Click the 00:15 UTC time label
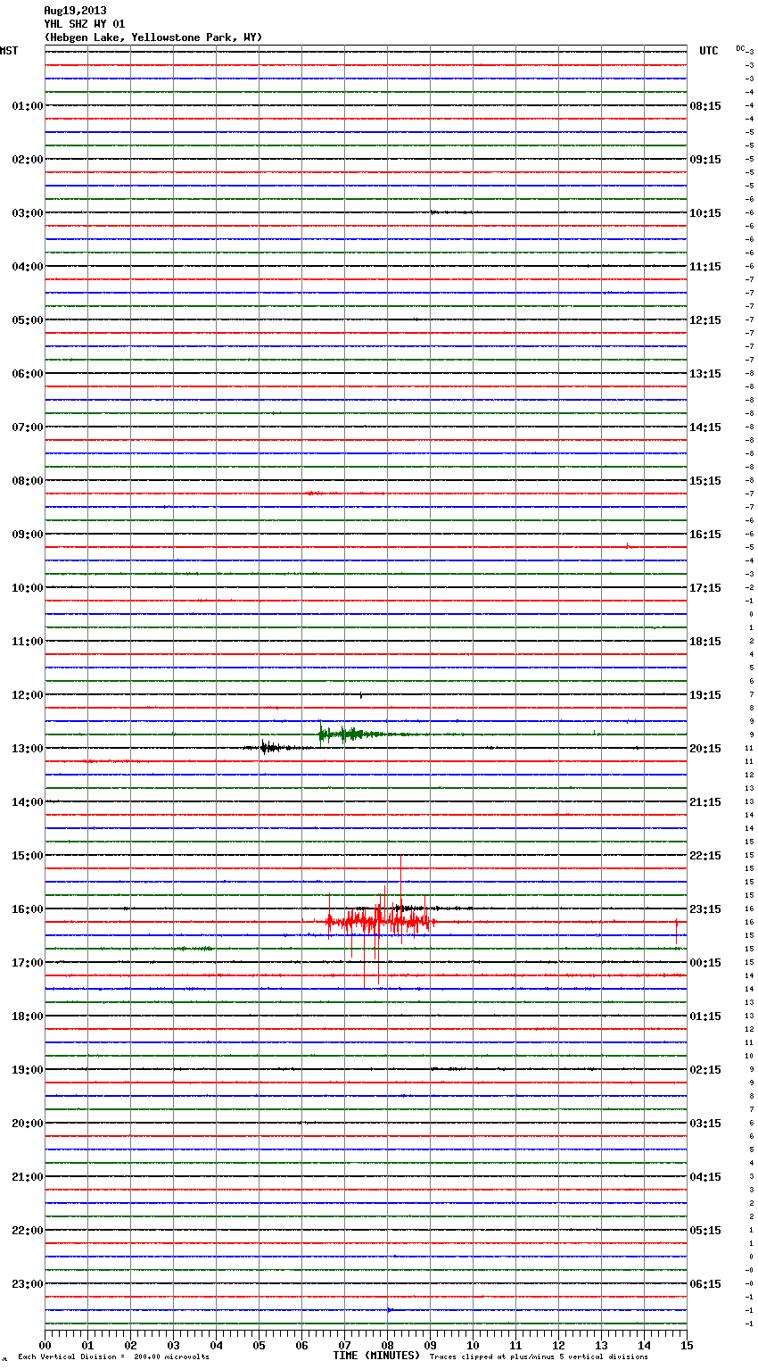 [705, 963]
